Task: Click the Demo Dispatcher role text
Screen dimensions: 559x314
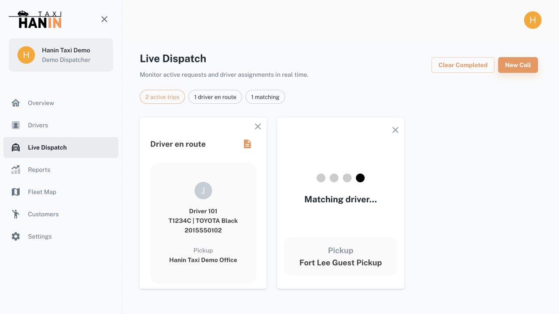Action: [x=66, y=60]
